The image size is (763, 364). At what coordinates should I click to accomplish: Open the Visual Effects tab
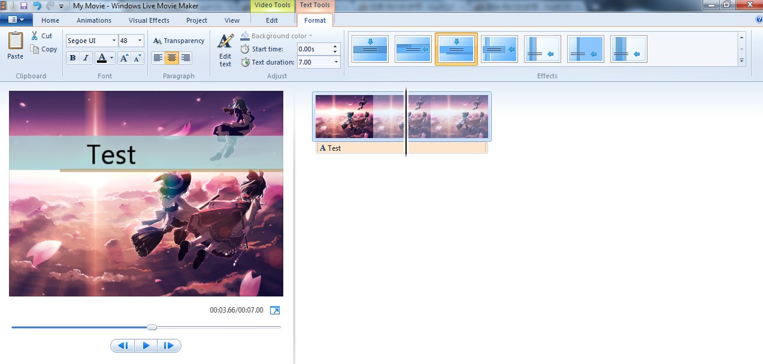tap(149, 20)
